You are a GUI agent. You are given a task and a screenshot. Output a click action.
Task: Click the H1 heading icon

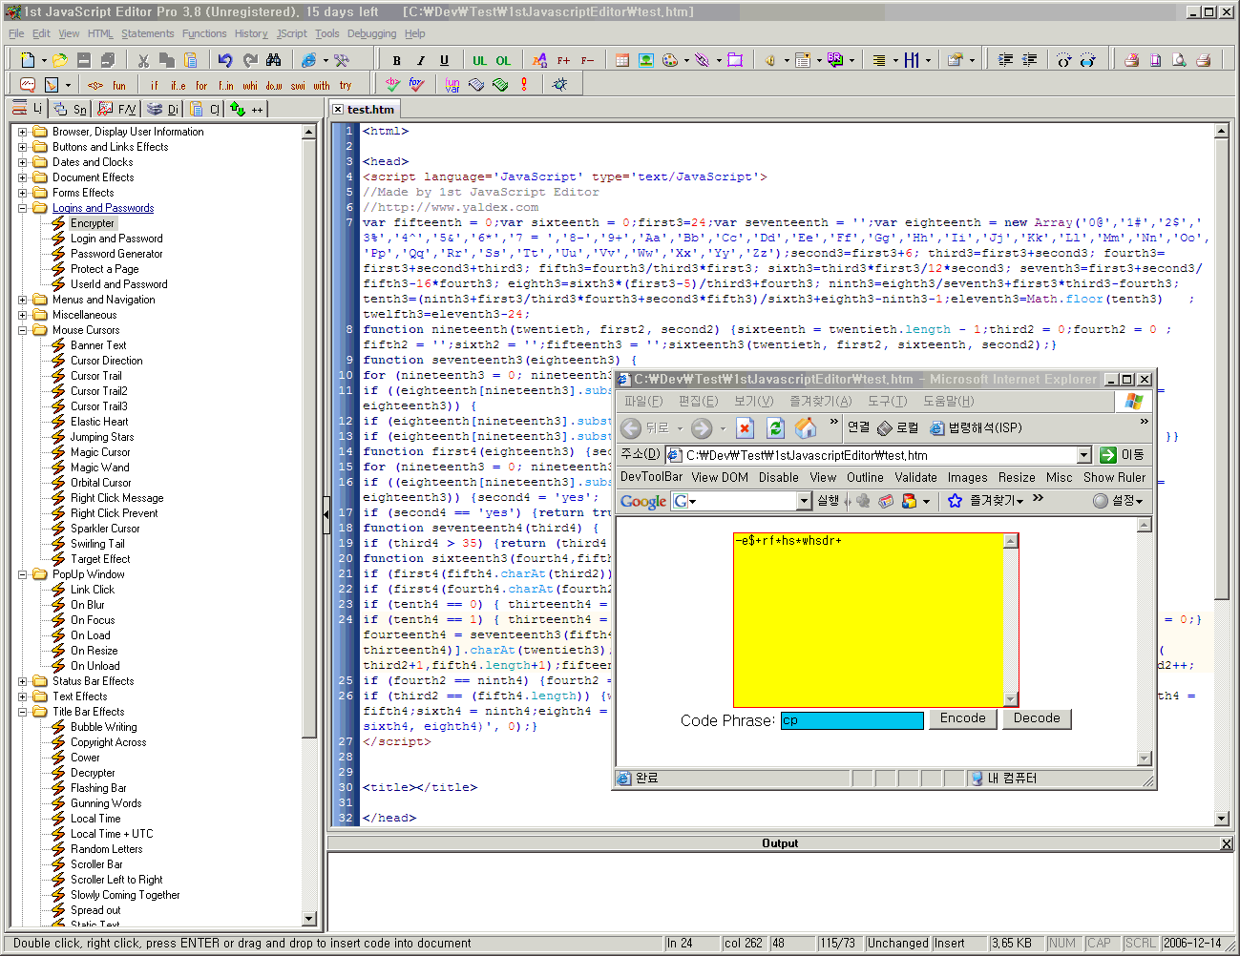click(912, 60)
